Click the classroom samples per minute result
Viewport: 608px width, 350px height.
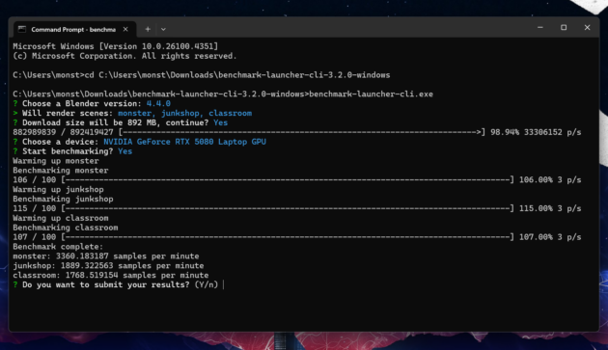tap(111, 275)
